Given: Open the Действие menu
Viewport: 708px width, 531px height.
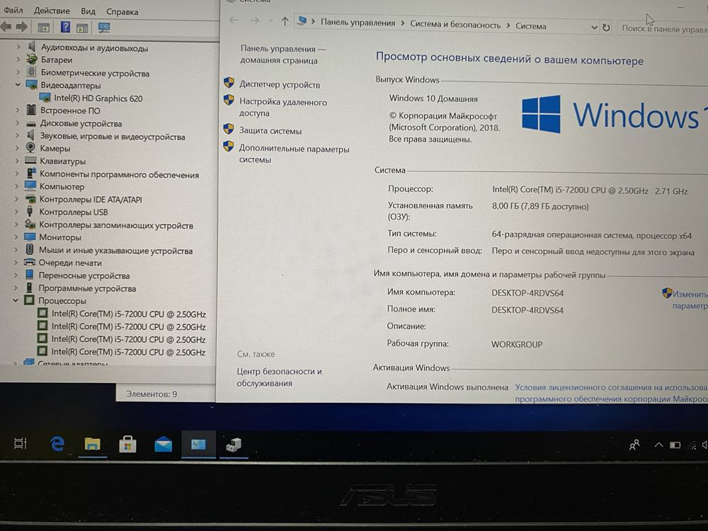Looking at the screenshot, I should (x=52, y=11).
